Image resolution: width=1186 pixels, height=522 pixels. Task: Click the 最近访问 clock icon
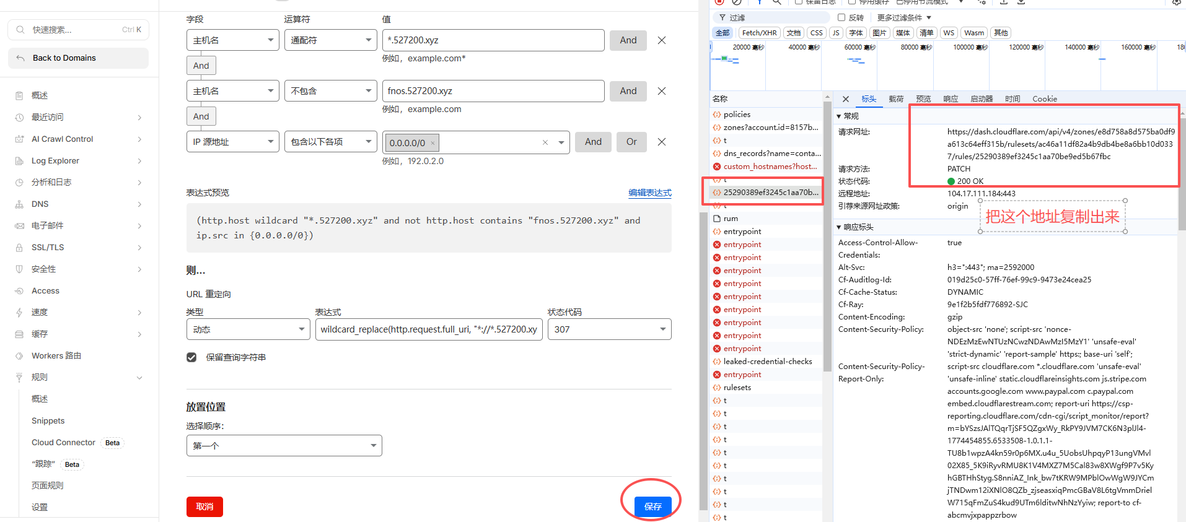point(19,117)
